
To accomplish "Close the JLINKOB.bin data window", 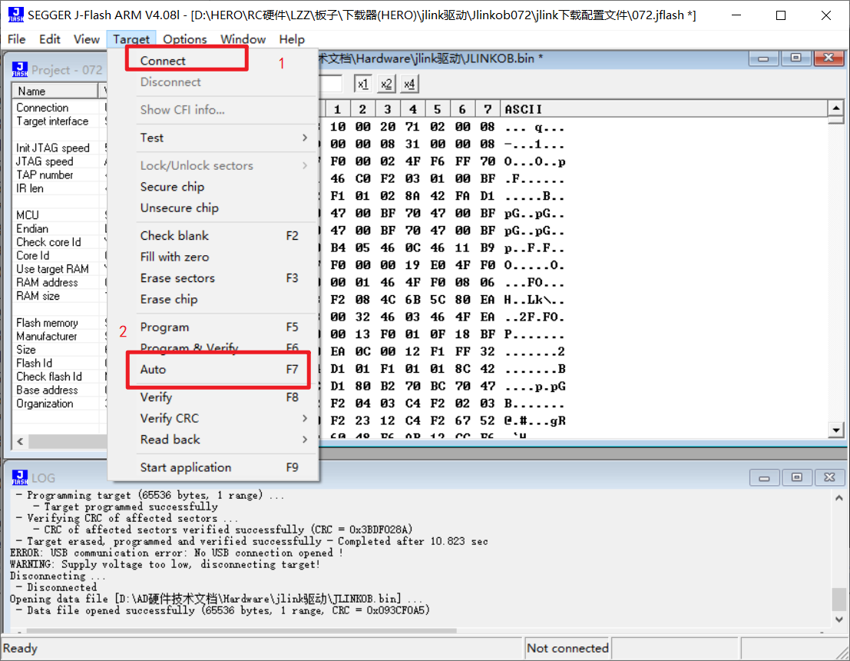I will 829,58.
